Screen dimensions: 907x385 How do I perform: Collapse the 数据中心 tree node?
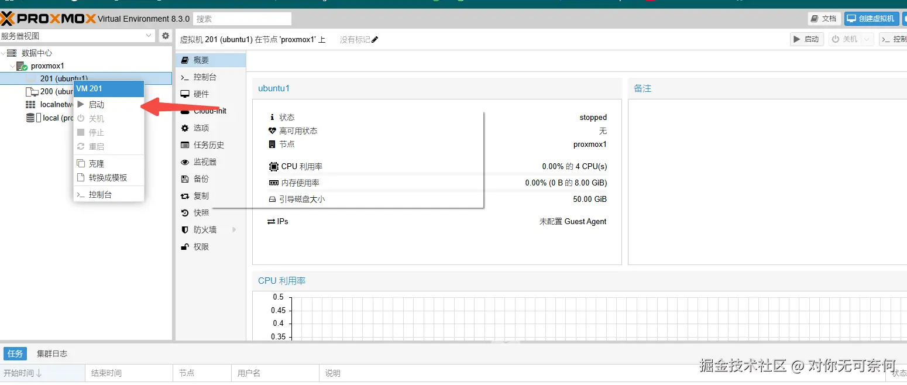tap(3, 53)
